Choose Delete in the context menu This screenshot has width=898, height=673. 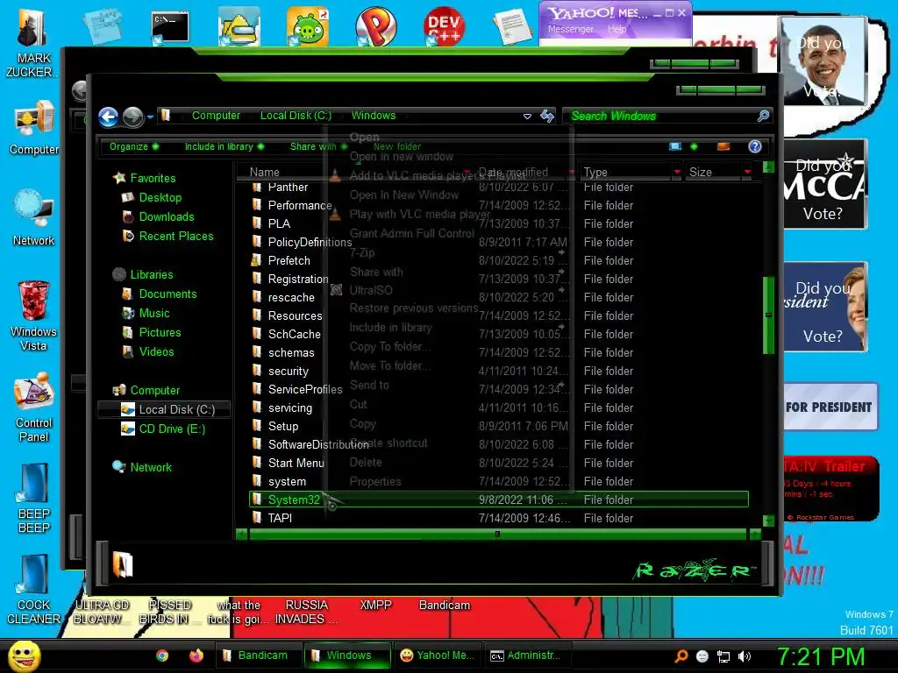point(366,463)
